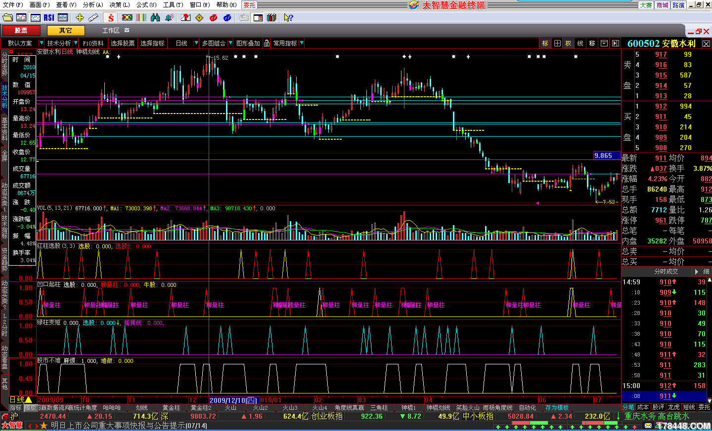Click the star icon in status bar

(x=44, y=426)
